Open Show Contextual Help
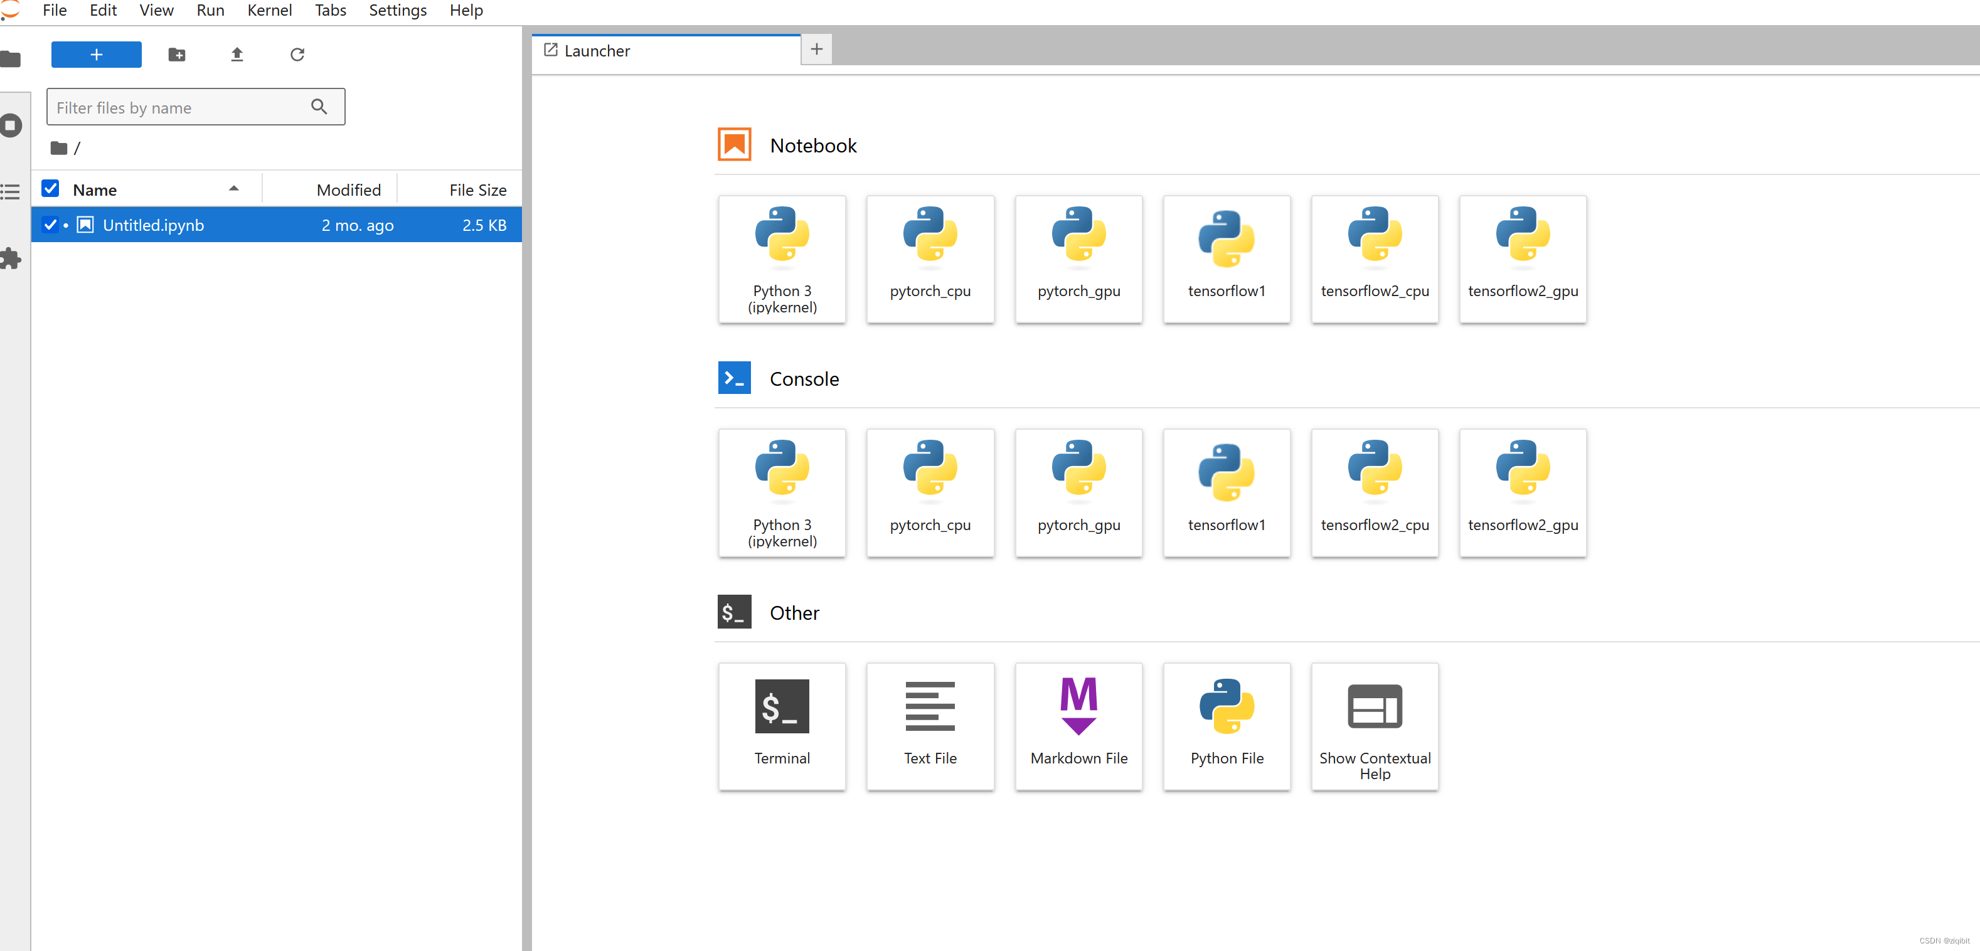Viewport: 1980px width, 951px height. (x=1375, y=726)
